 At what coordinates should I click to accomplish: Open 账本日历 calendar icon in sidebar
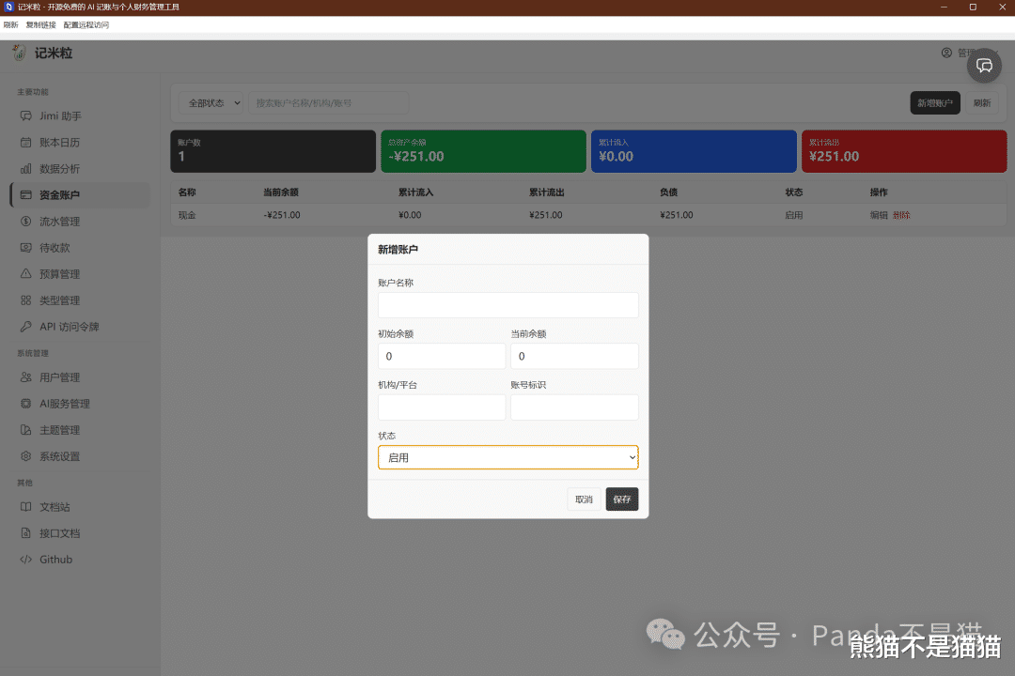26,143
